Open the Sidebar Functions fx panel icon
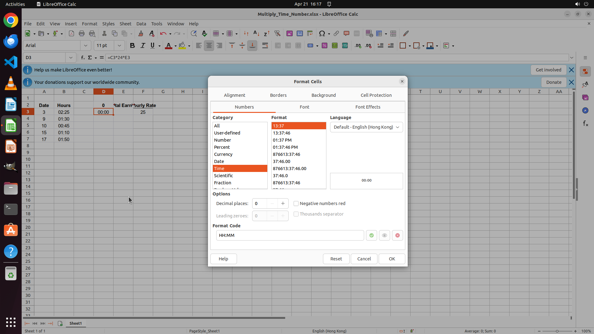Image resolution: width=594 pixels, height=334 pixels. point(585,124)
